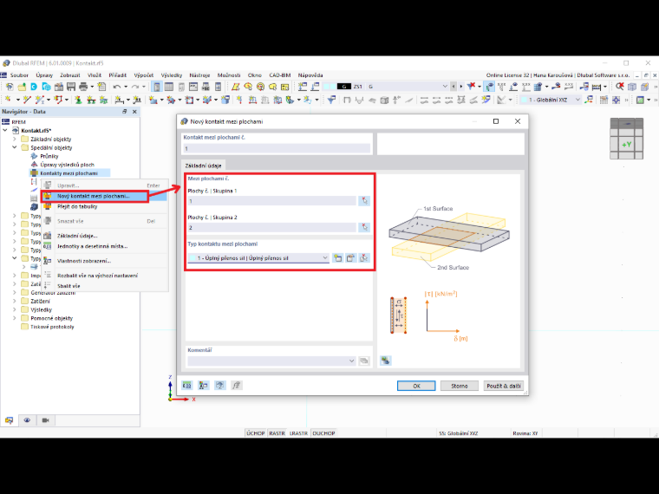Pick Group 1 surfaces with select icon
This screenshot has width=659, height=494.
tap(364, 201)
